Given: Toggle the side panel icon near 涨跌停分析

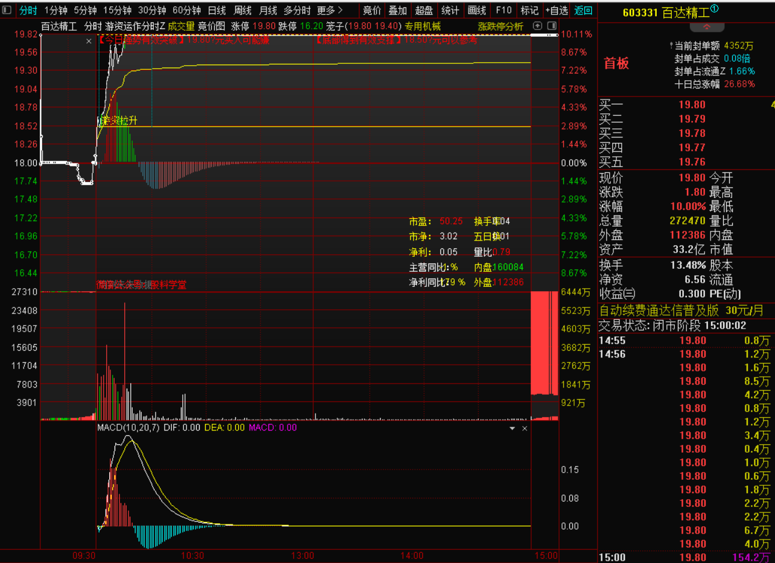Looking at the screenshot, I should [x=551, y=27].
